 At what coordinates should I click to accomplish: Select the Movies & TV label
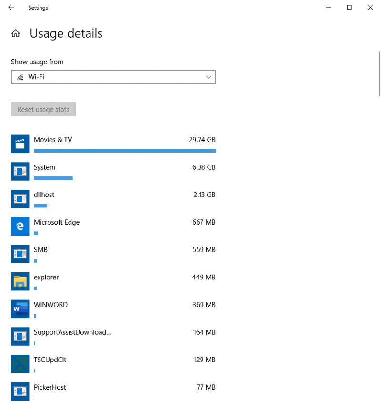click(x=53, y=140)
